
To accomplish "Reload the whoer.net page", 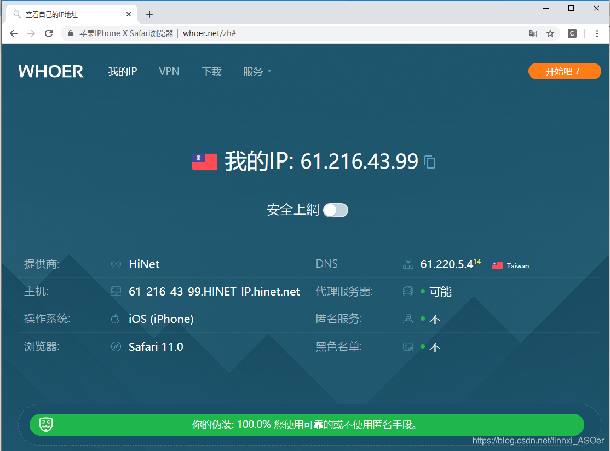I will (x=49, y=33).
